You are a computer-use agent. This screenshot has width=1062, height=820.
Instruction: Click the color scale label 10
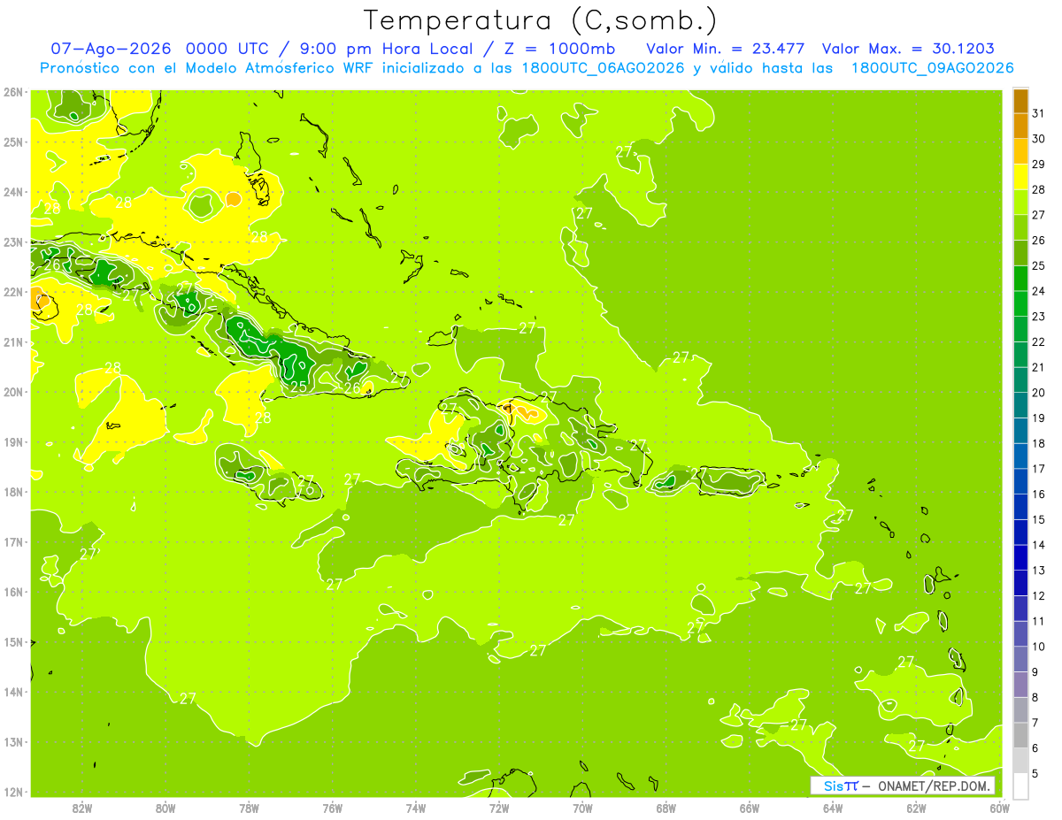click(x=1038, y=647)
